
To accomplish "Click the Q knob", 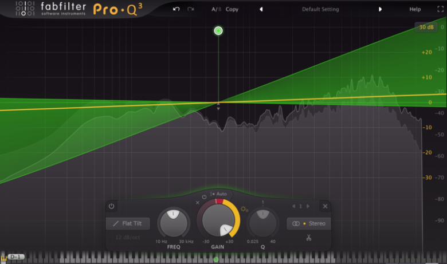I will [x=262, y=223].
